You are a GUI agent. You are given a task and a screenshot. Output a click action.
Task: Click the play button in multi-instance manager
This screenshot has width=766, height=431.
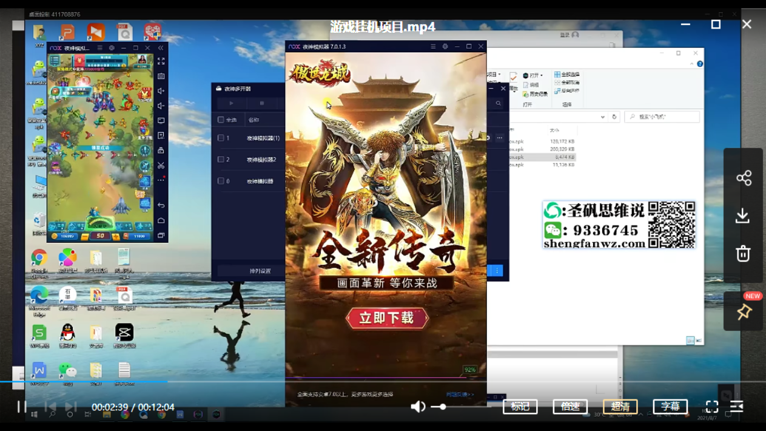click(x=231, y=104)
